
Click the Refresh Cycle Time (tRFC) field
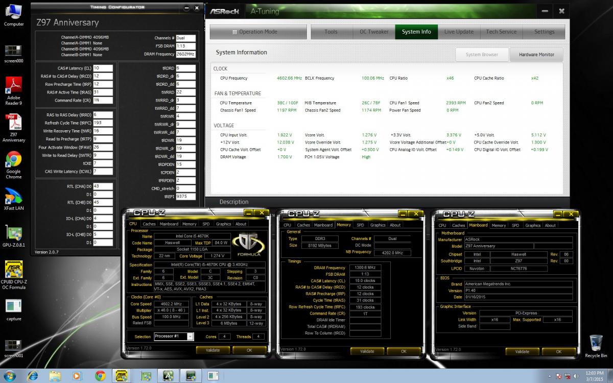click(x=103, y=123)
